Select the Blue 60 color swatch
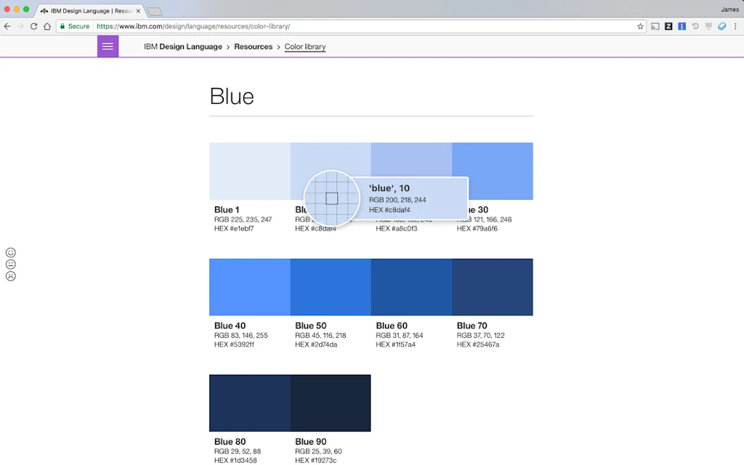This screenshot has width=744, height=465. click(411, 287)
